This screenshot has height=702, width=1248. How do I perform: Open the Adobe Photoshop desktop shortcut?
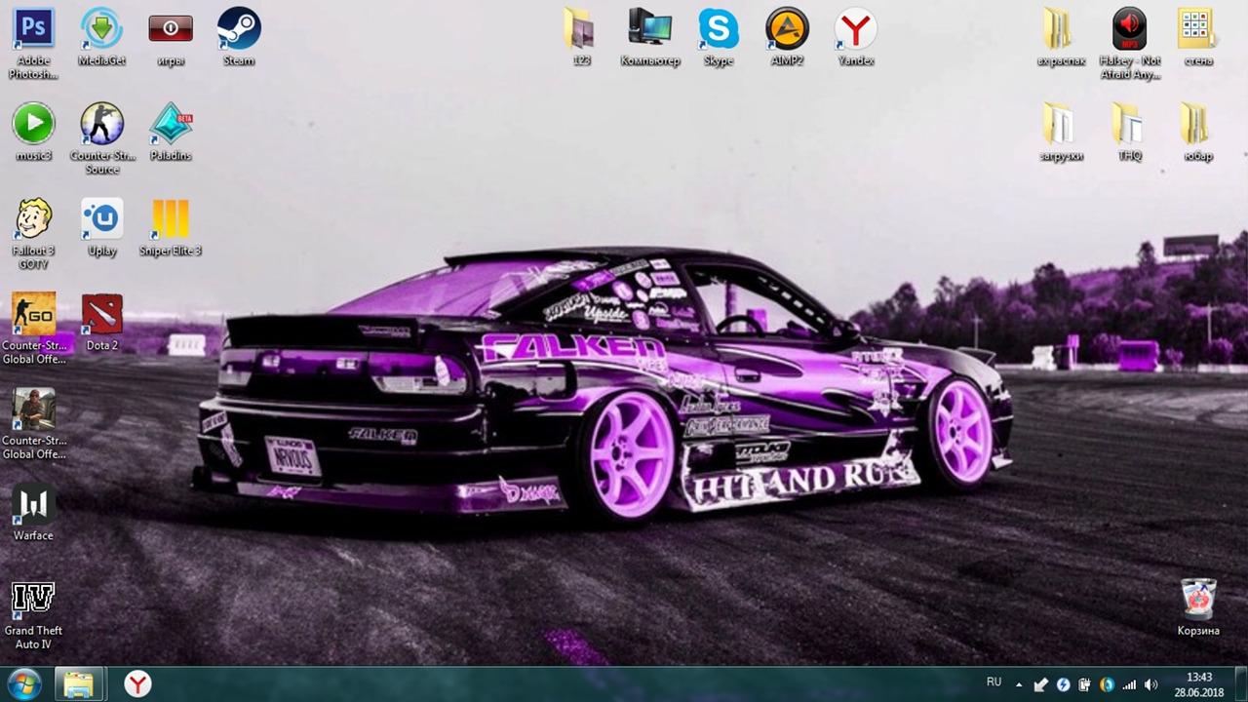tap(33, 29)
